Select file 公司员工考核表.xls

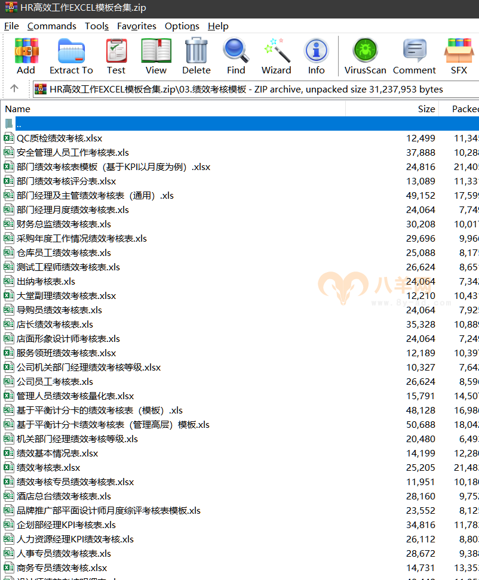[x=55, y=382]
